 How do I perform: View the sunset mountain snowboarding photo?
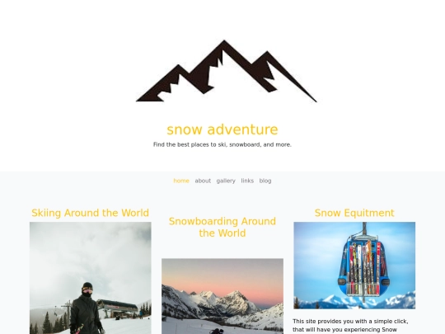pos(222,296)
